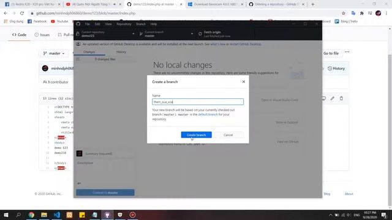Click the Google Translate extension icon
The height and width of the screenshot is (220, 392).
coord(353,13)
